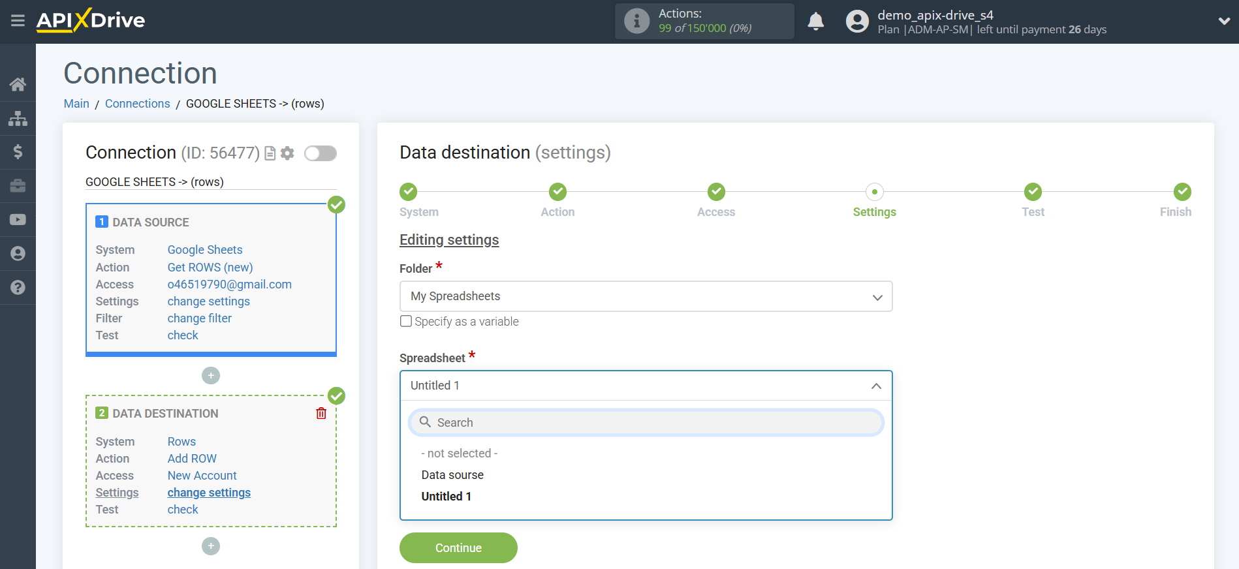1239x569 pixels.
Task: Select the '- not selected -' option
Action: [460, 454]
